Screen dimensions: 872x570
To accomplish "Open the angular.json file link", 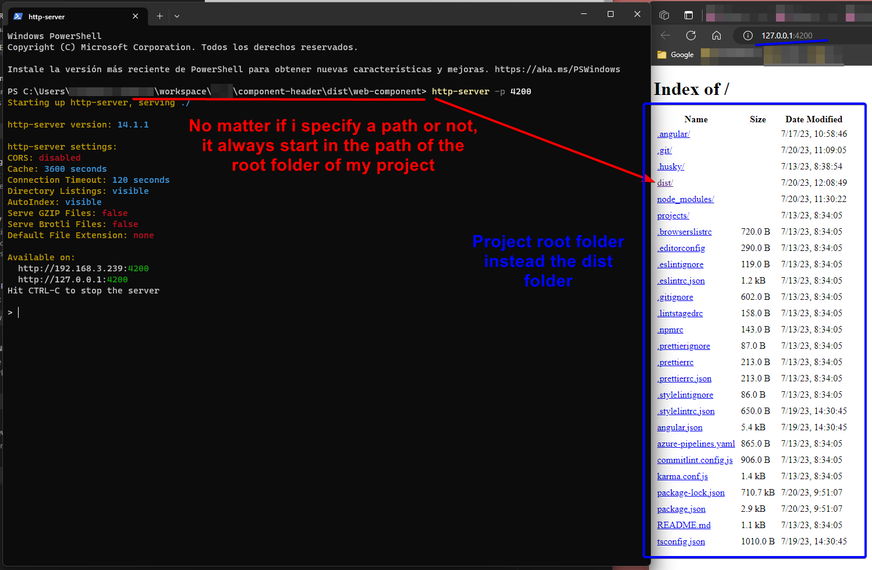I will click(x=679, y=427).
